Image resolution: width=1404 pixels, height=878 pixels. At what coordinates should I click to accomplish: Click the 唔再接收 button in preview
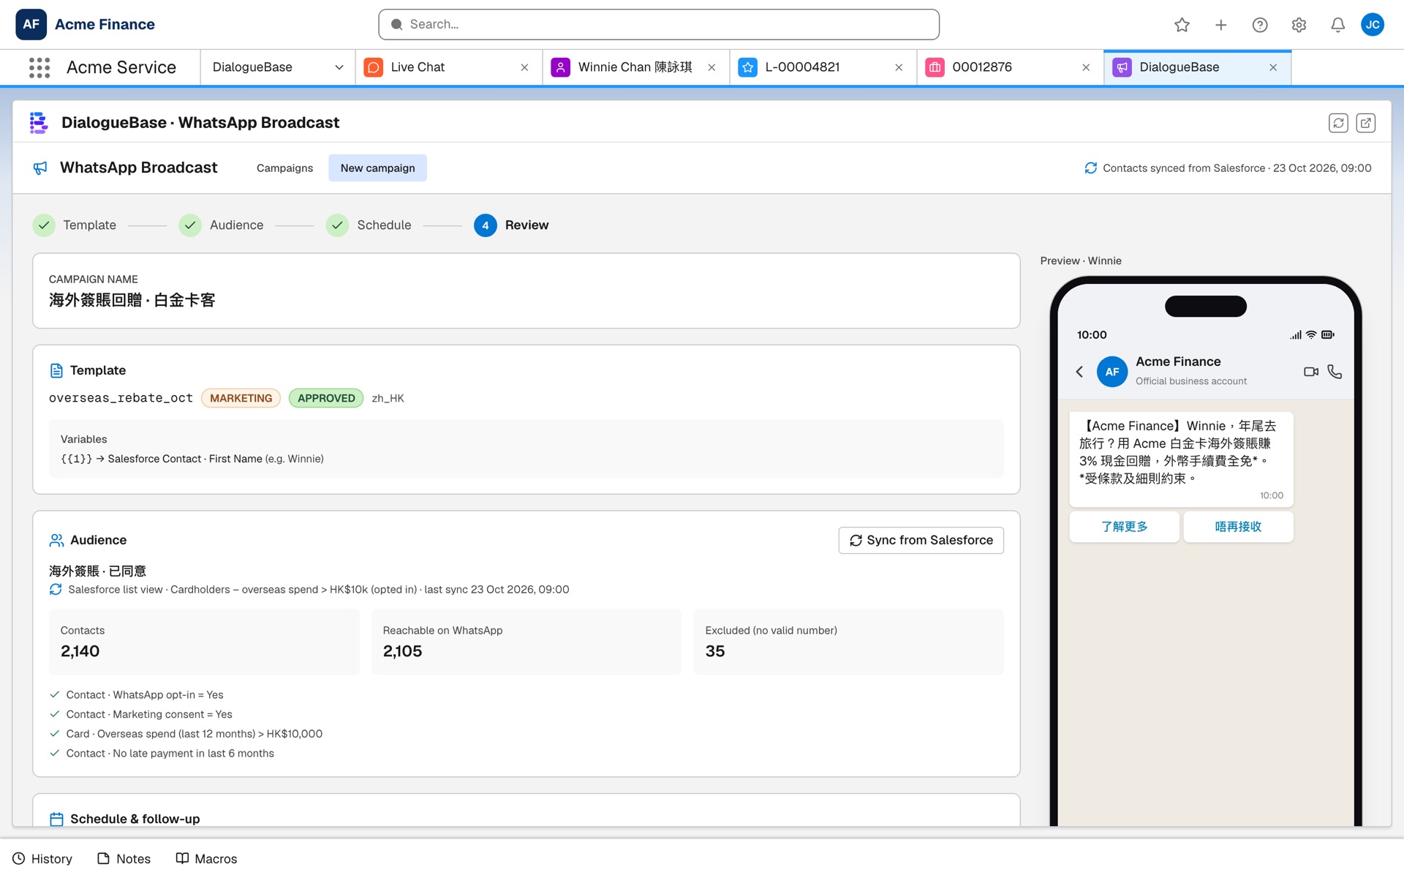pyautogui.click(x=1238, y=527)
